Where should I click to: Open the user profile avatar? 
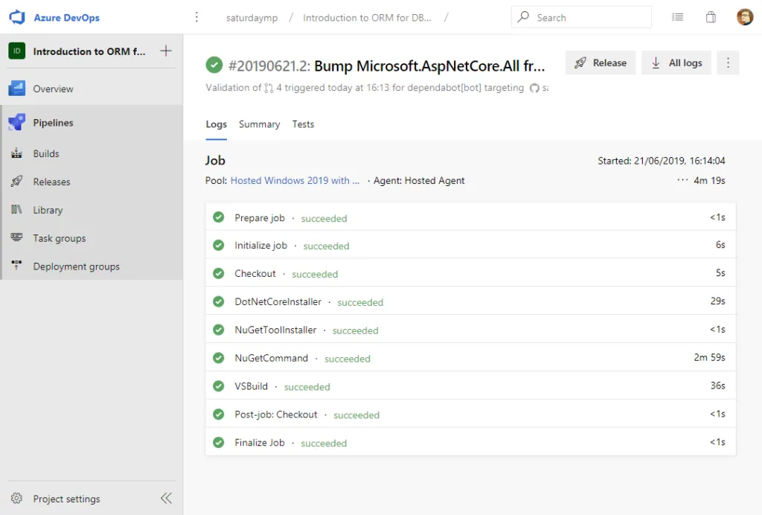(744, 17)
